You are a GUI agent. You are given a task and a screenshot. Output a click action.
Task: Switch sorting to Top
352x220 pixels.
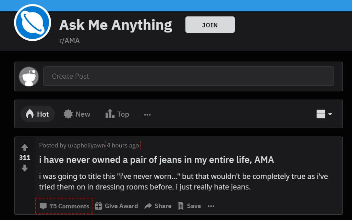[x=117, y=114]
